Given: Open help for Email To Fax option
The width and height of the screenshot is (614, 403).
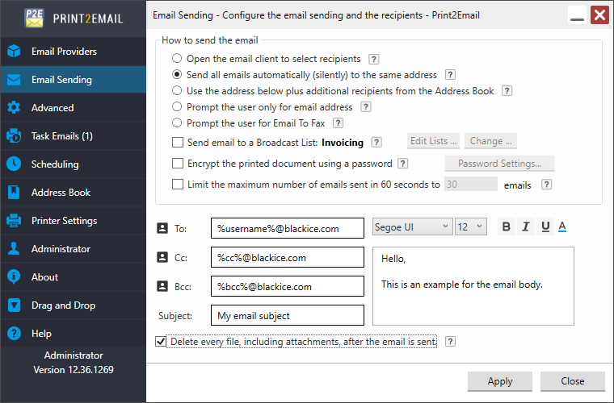Looking at the screenshot, I should pyautogui.click(x=338, y=123).
